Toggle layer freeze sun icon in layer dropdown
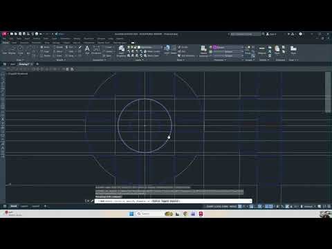The image size is (332, 249). 132,47
